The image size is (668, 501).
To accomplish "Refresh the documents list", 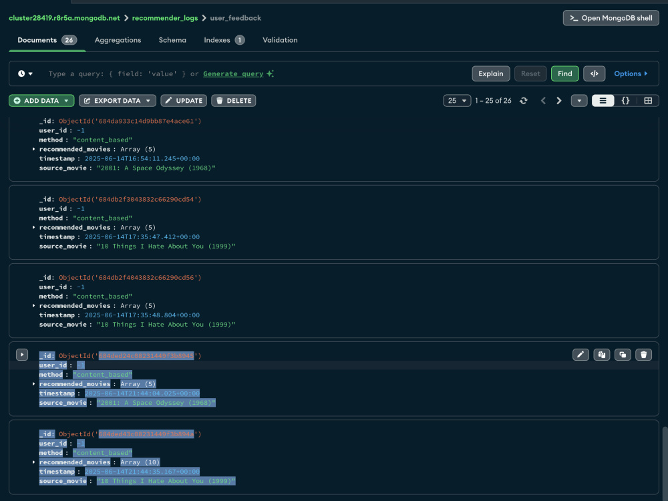I will click(x=524, y=101).
